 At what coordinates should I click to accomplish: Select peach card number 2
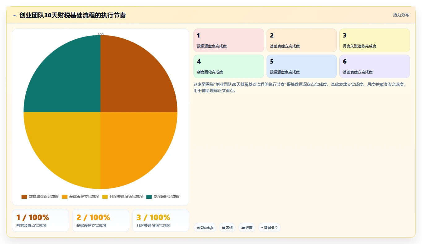[x=302, y=40]
